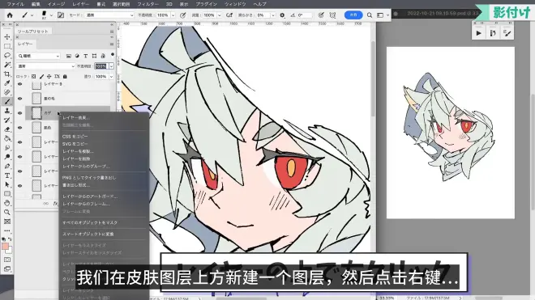Toggle pressure for opacity in options bar
535x300 pixels.
click(x=183, y=15)
